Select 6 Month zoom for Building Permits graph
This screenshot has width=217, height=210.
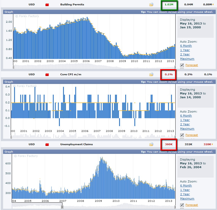coord(186,46)
